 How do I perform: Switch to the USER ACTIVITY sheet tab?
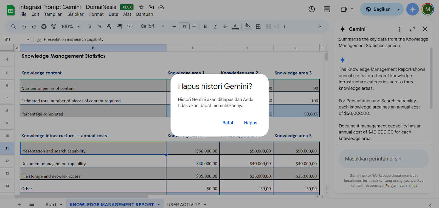point(184,204)
